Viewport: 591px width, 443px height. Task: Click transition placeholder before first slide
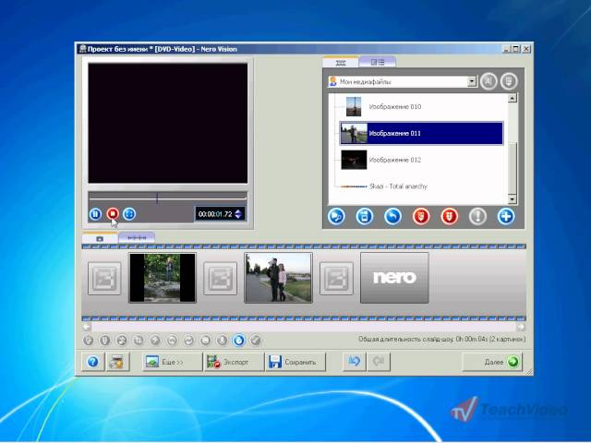tap(104, 279)
